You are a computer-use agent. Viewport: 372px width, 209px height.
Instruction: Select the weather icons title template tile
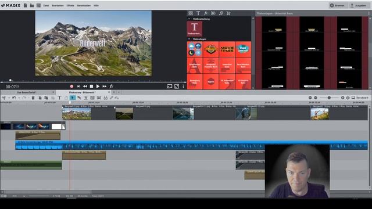tap(195, 49)
